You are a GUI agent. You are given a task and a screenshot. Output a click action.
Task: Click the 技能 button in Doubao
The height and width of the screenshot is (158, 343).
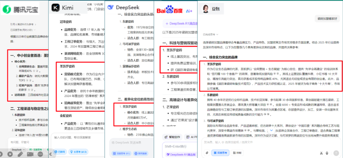click(237, 153)
